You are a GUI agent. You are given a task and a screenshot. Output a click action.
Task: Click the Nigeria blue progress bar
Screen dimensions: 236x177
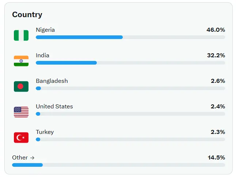pos(79,37)
